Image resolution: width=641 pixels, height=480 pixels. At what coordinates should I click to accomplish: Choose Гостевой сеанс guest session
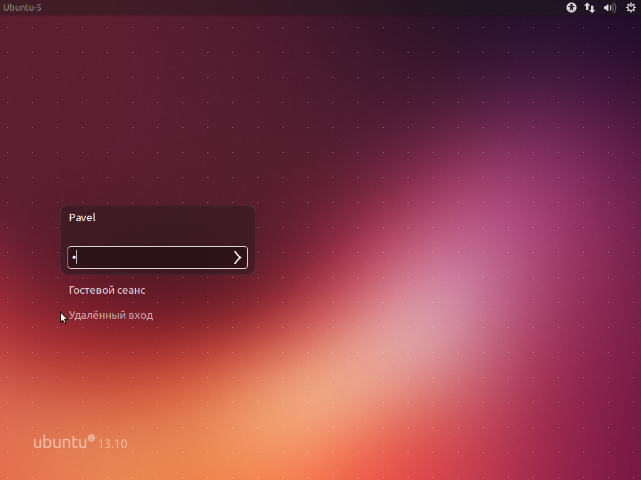click(107, 290)
